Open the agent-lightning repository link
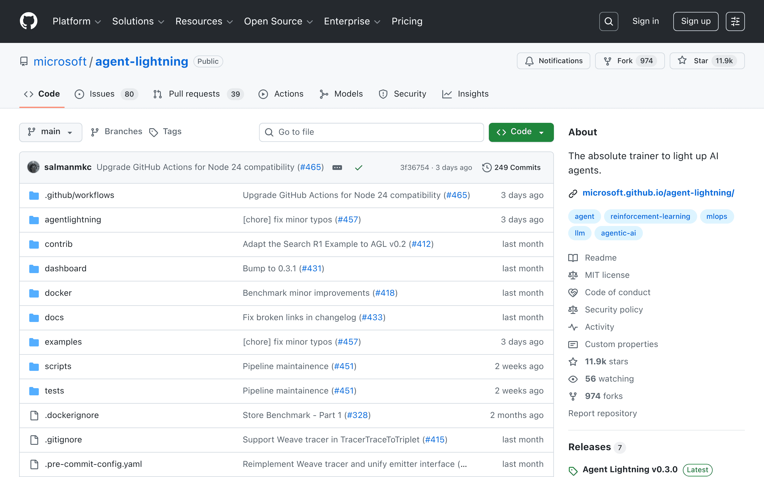 click(x=142, y=61)
